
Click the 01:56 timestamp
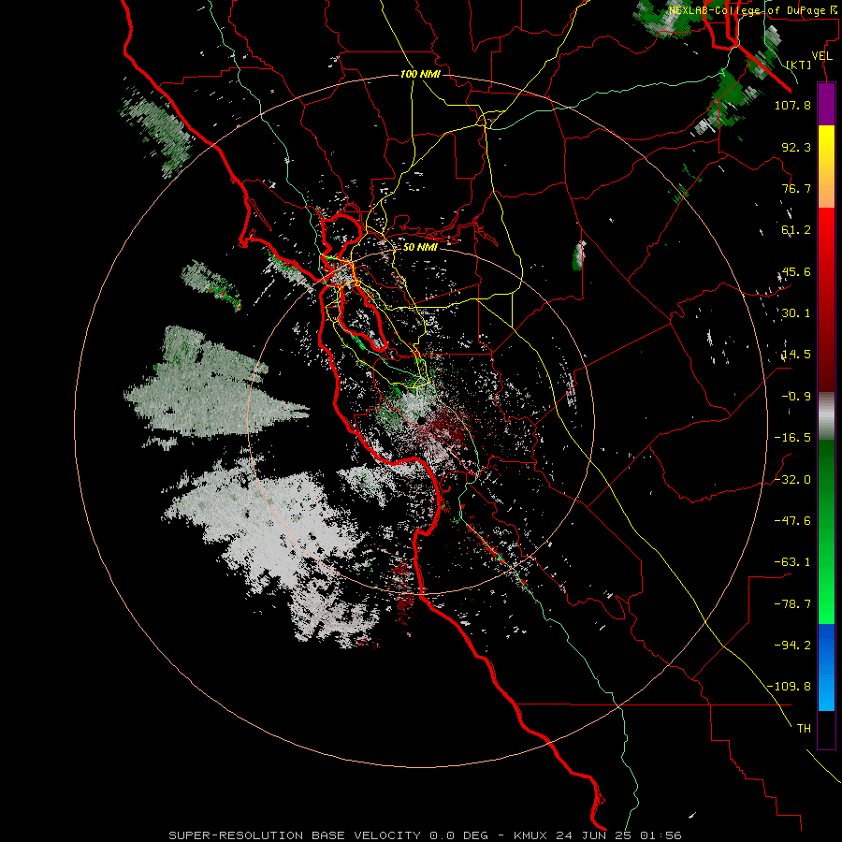tap(661, 835)
